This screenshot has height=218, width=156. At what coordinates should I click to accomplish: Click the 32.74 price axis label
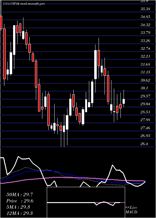click(x=145, y=49)
